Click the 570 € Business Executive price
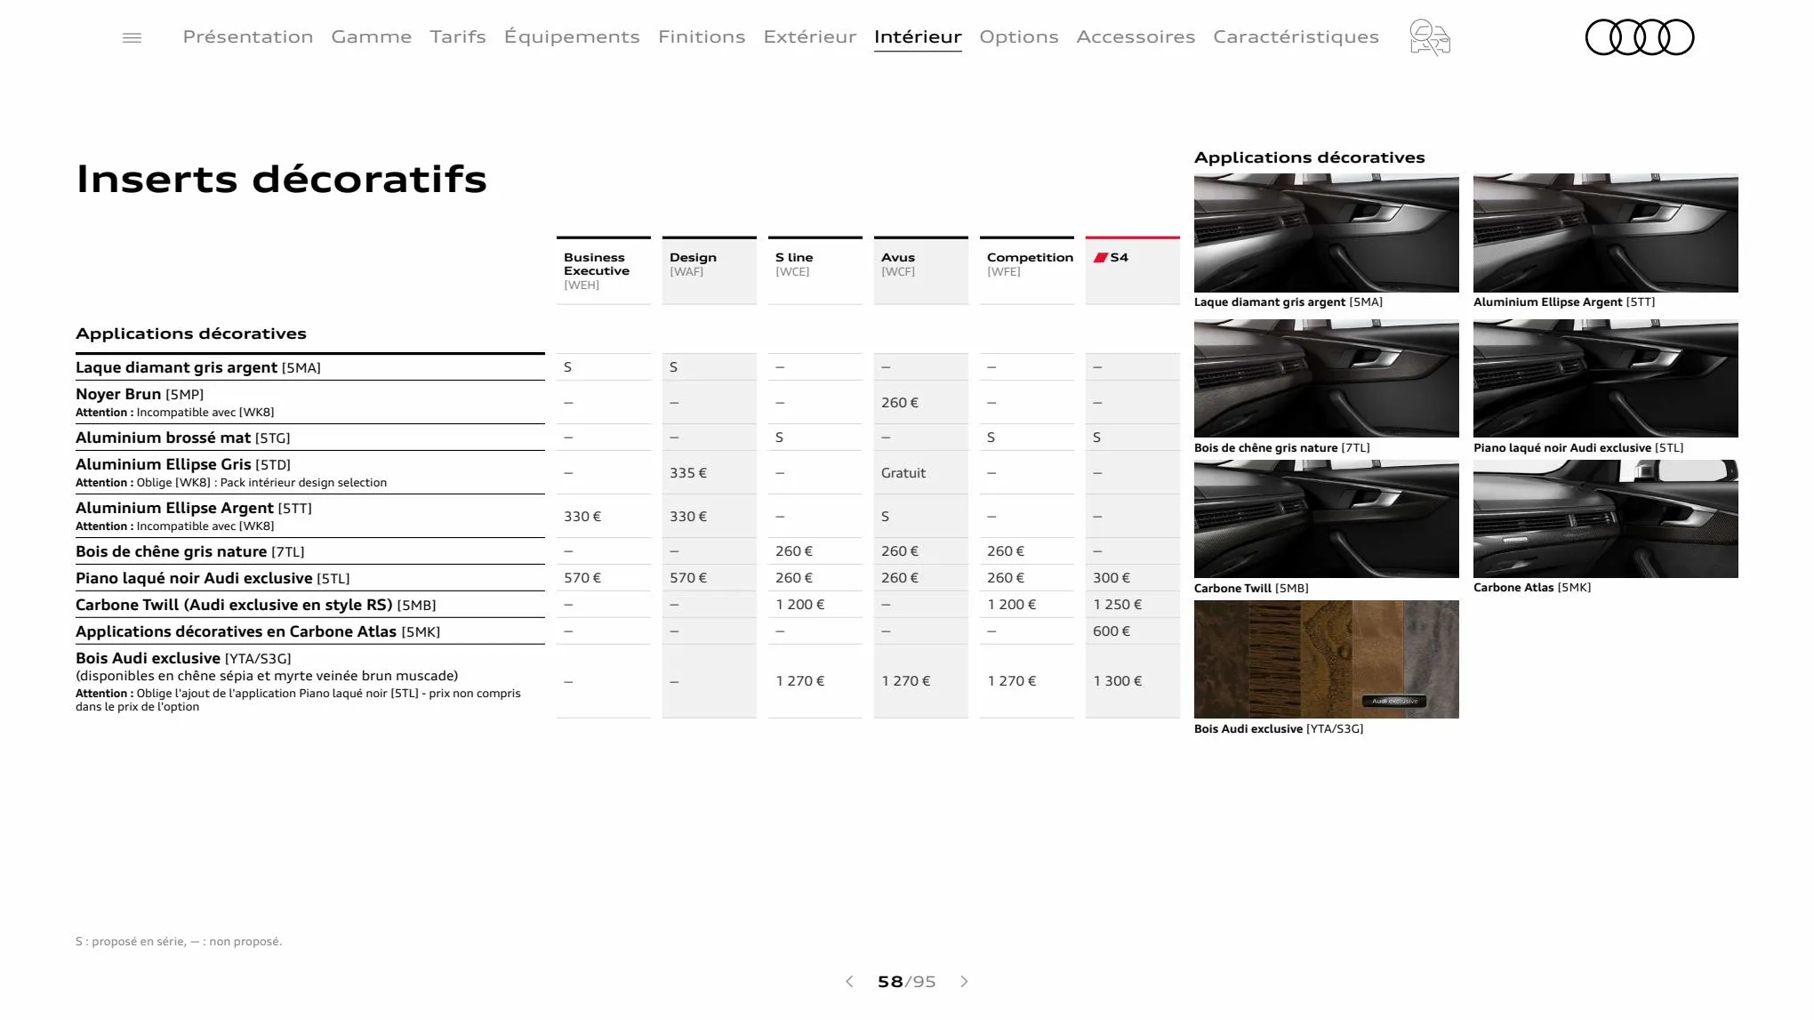 [x=582, y=578]
